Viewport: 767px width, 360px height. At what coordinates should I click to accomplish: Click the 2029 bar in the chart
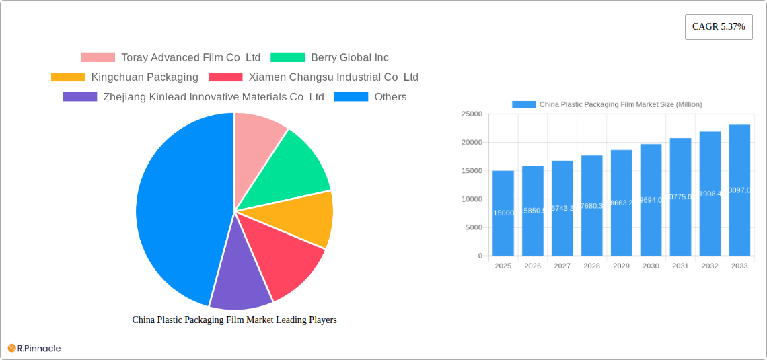tap(621, 203)
